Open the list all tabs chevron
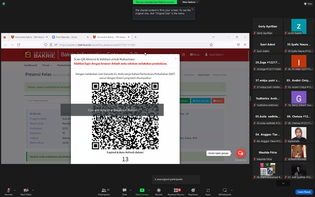The width and height of the screenshot is (315, 197). (x=213, y=37)
